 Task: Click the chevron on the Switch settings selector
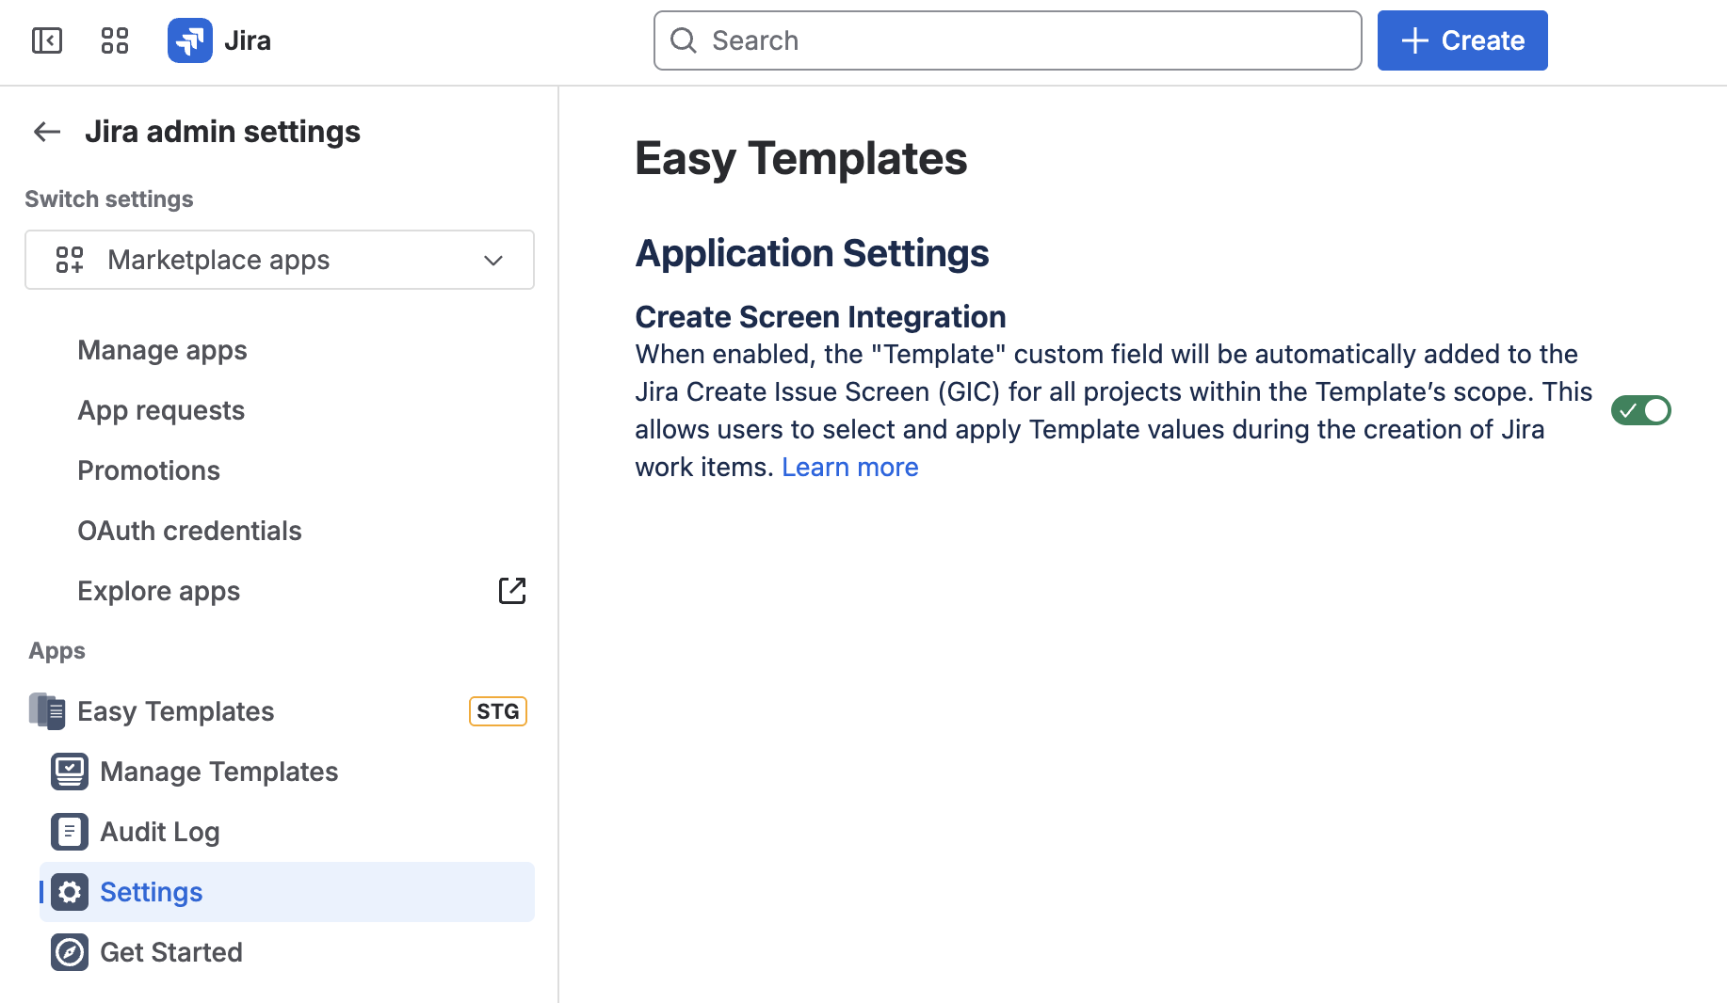(493, 261)
